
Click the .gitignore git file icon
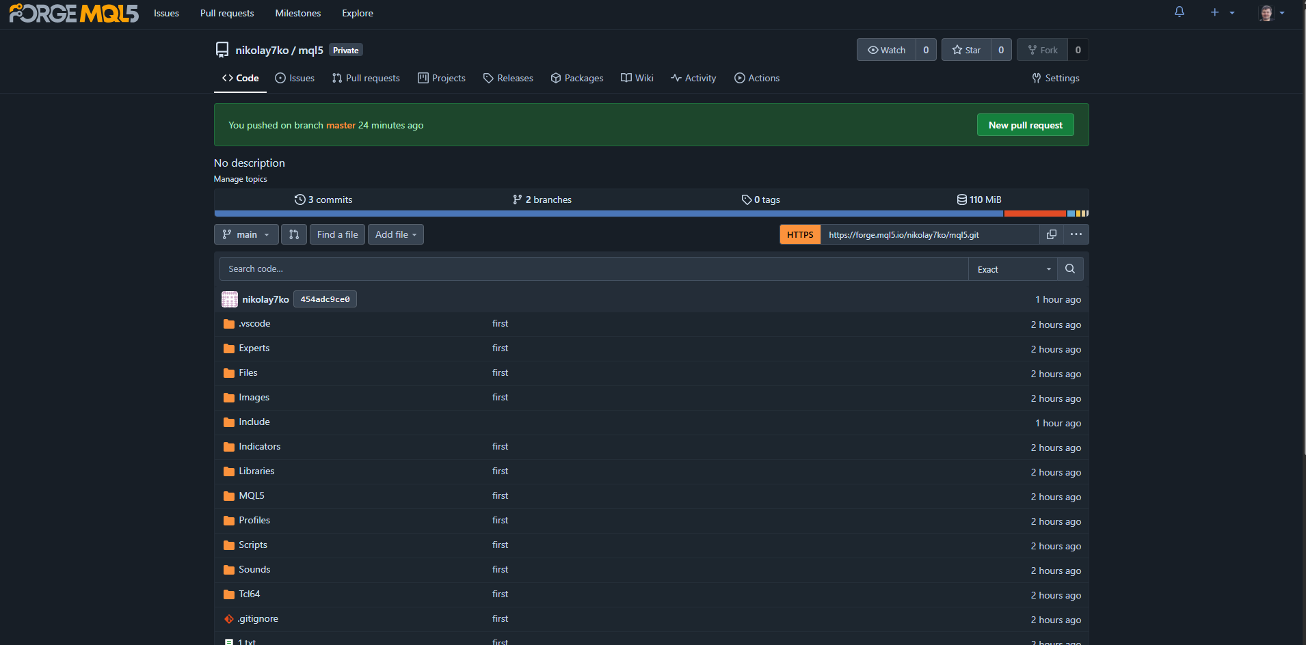229,619
